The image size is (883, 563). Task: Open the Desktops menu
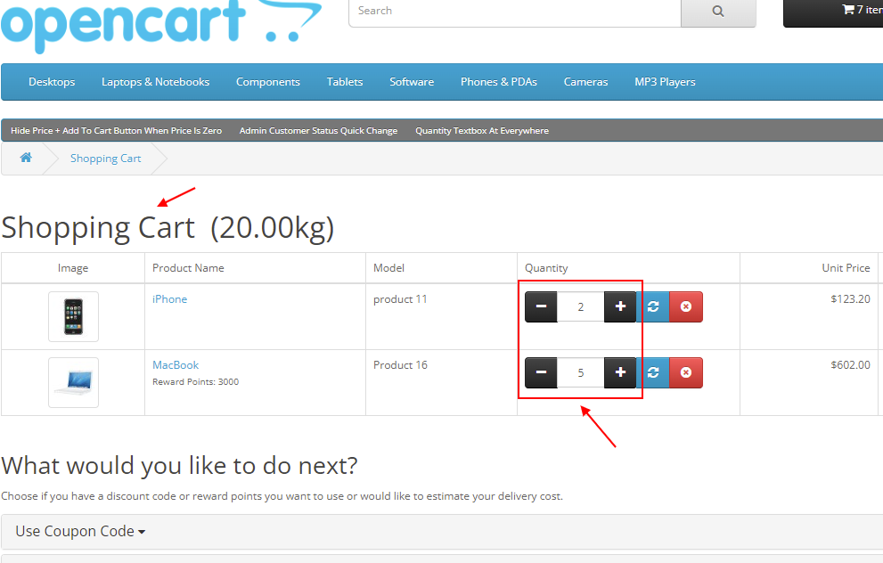(52, 82)
